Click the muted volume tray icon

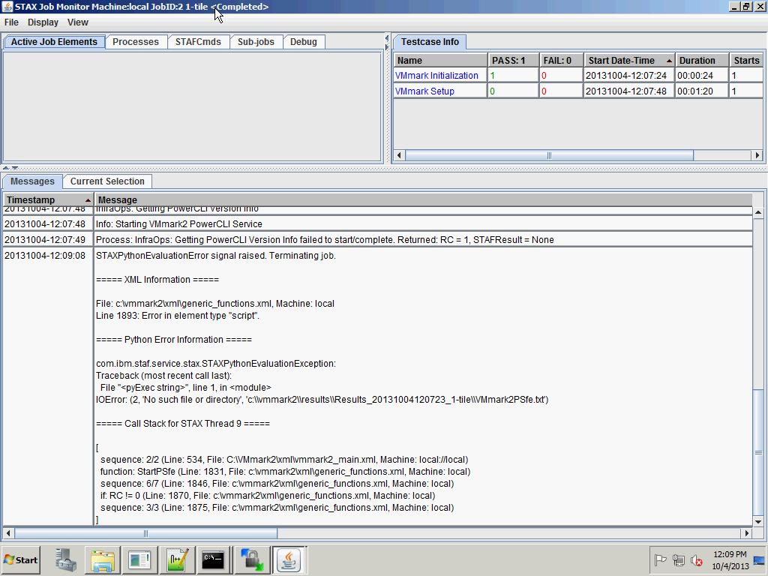coord(696,559)
